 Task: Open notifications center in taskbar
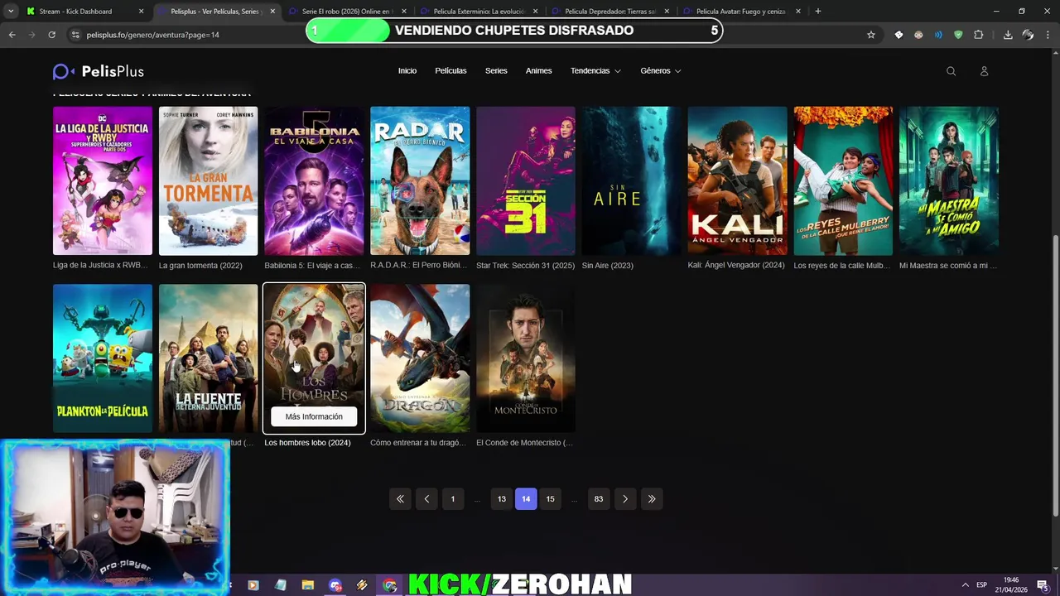1042,585
